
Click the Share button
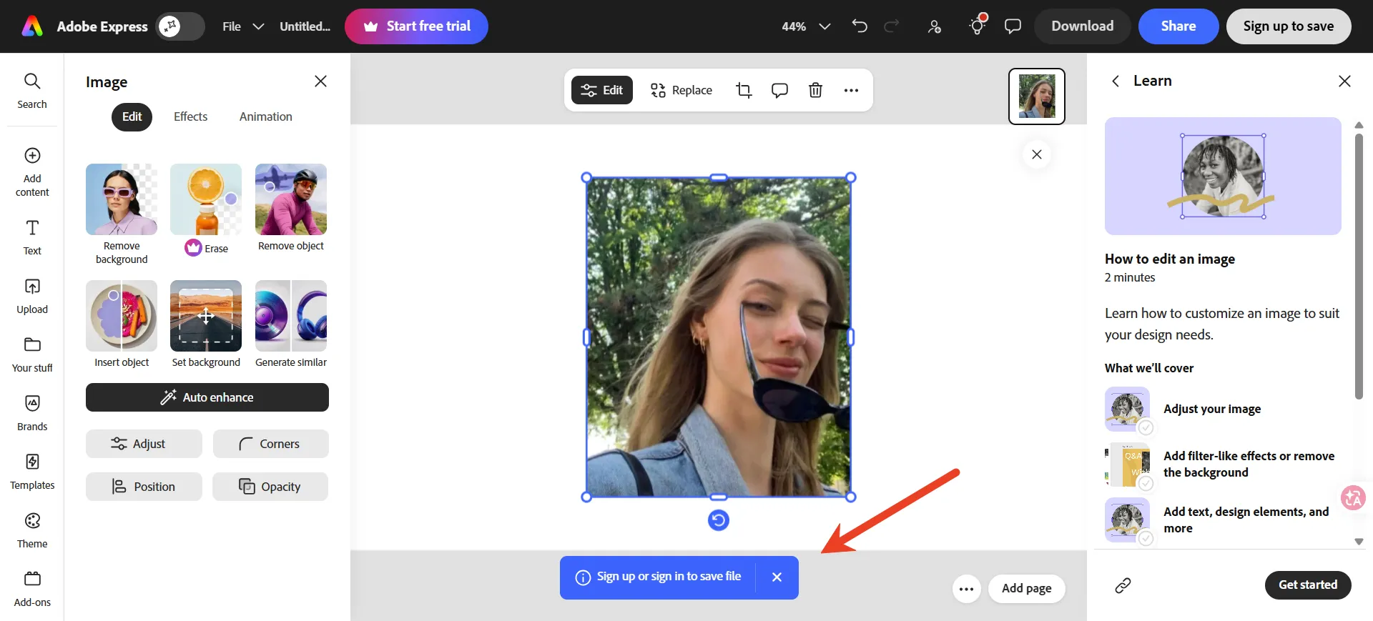click(x=1178, y=26)
